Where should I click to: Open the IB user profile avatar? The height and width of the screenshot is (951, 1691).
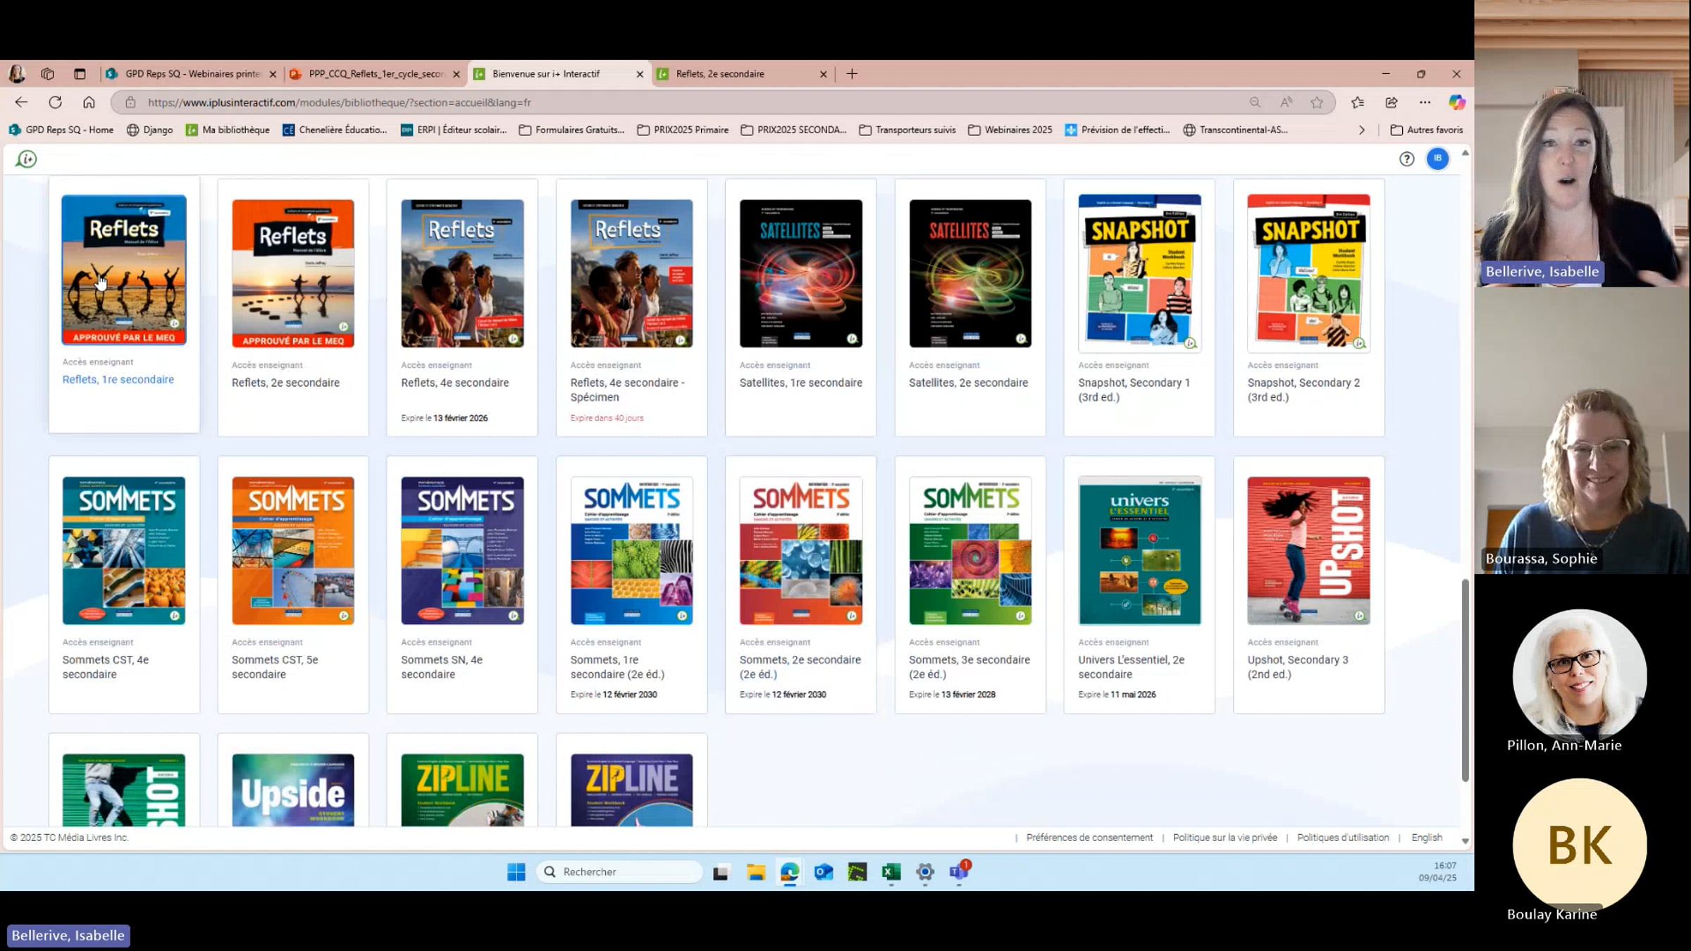pyautogui.click(x=1437, y=158)
